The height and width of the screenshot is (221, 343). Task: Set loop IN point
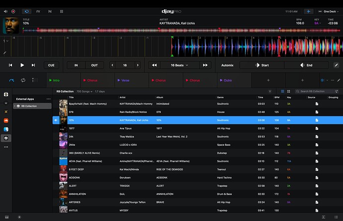[x=76, y=65]
